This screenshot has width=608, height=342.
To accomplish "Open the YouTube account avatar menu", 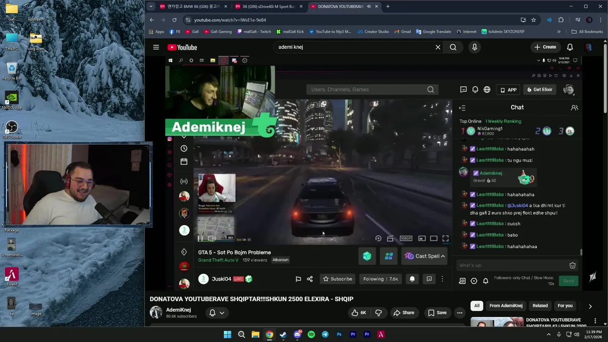I will 589,47.
